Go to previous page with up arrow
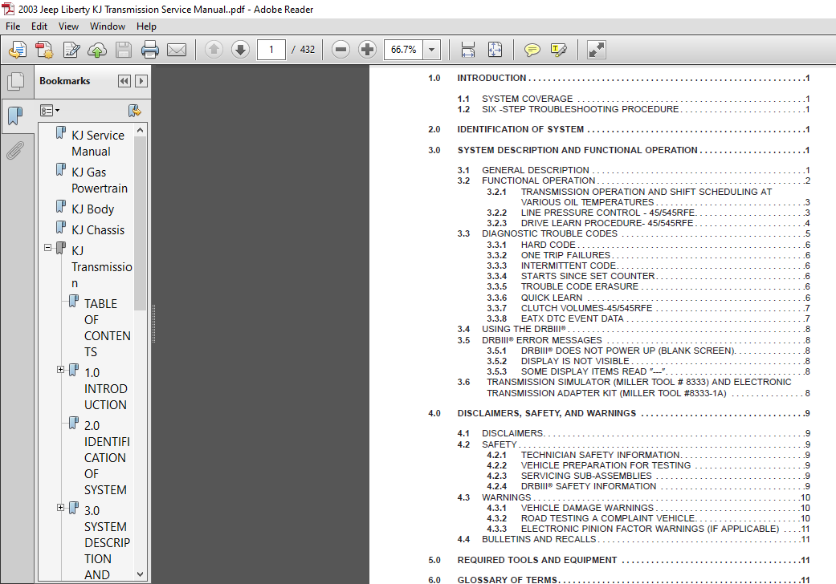The height and width of the screenshot is (584, 836). (x=214, y=50)
